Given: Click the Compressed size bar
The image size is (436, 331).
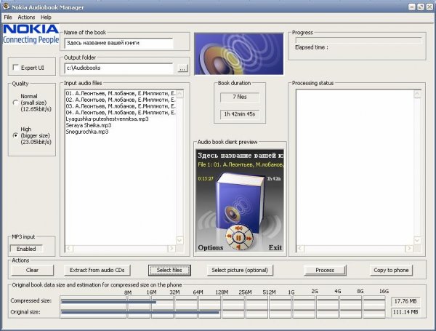Looking at the screenshot, I should (223, 302).
